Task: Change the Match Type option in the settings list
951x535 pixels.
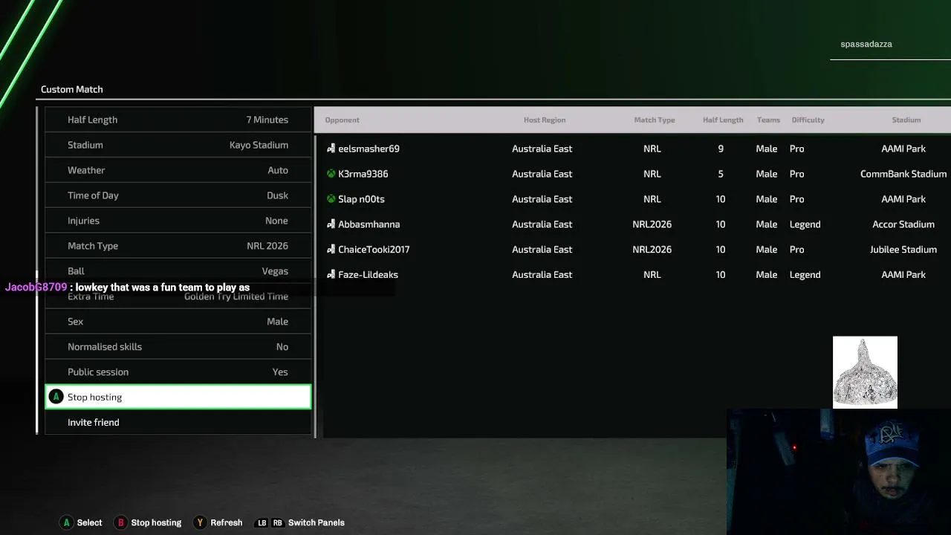Action: (x=178, y=246)
